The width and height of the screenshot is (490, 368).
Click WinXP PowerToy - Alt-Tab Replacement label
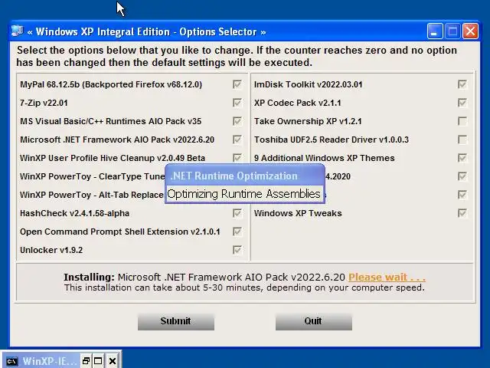pyautogui.click(x=92, y=195)
